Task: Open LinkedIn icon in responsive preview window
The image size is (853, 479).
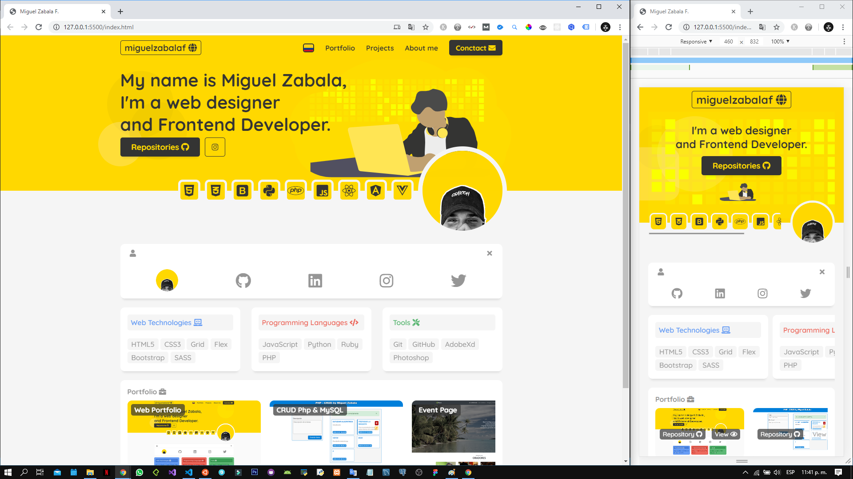Action: [720, 293]
